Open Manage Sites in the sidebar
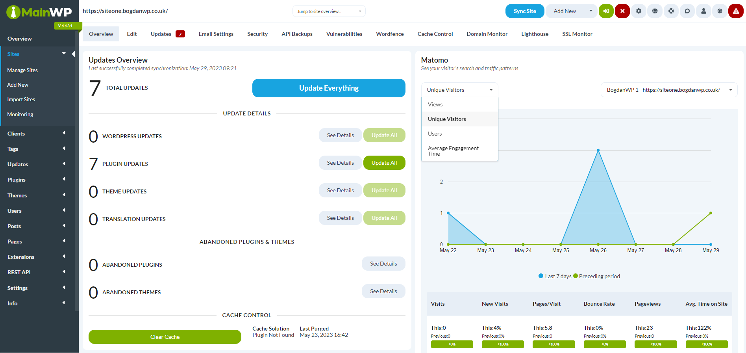This screenshot has height=353, width=746. pos(22,70)
